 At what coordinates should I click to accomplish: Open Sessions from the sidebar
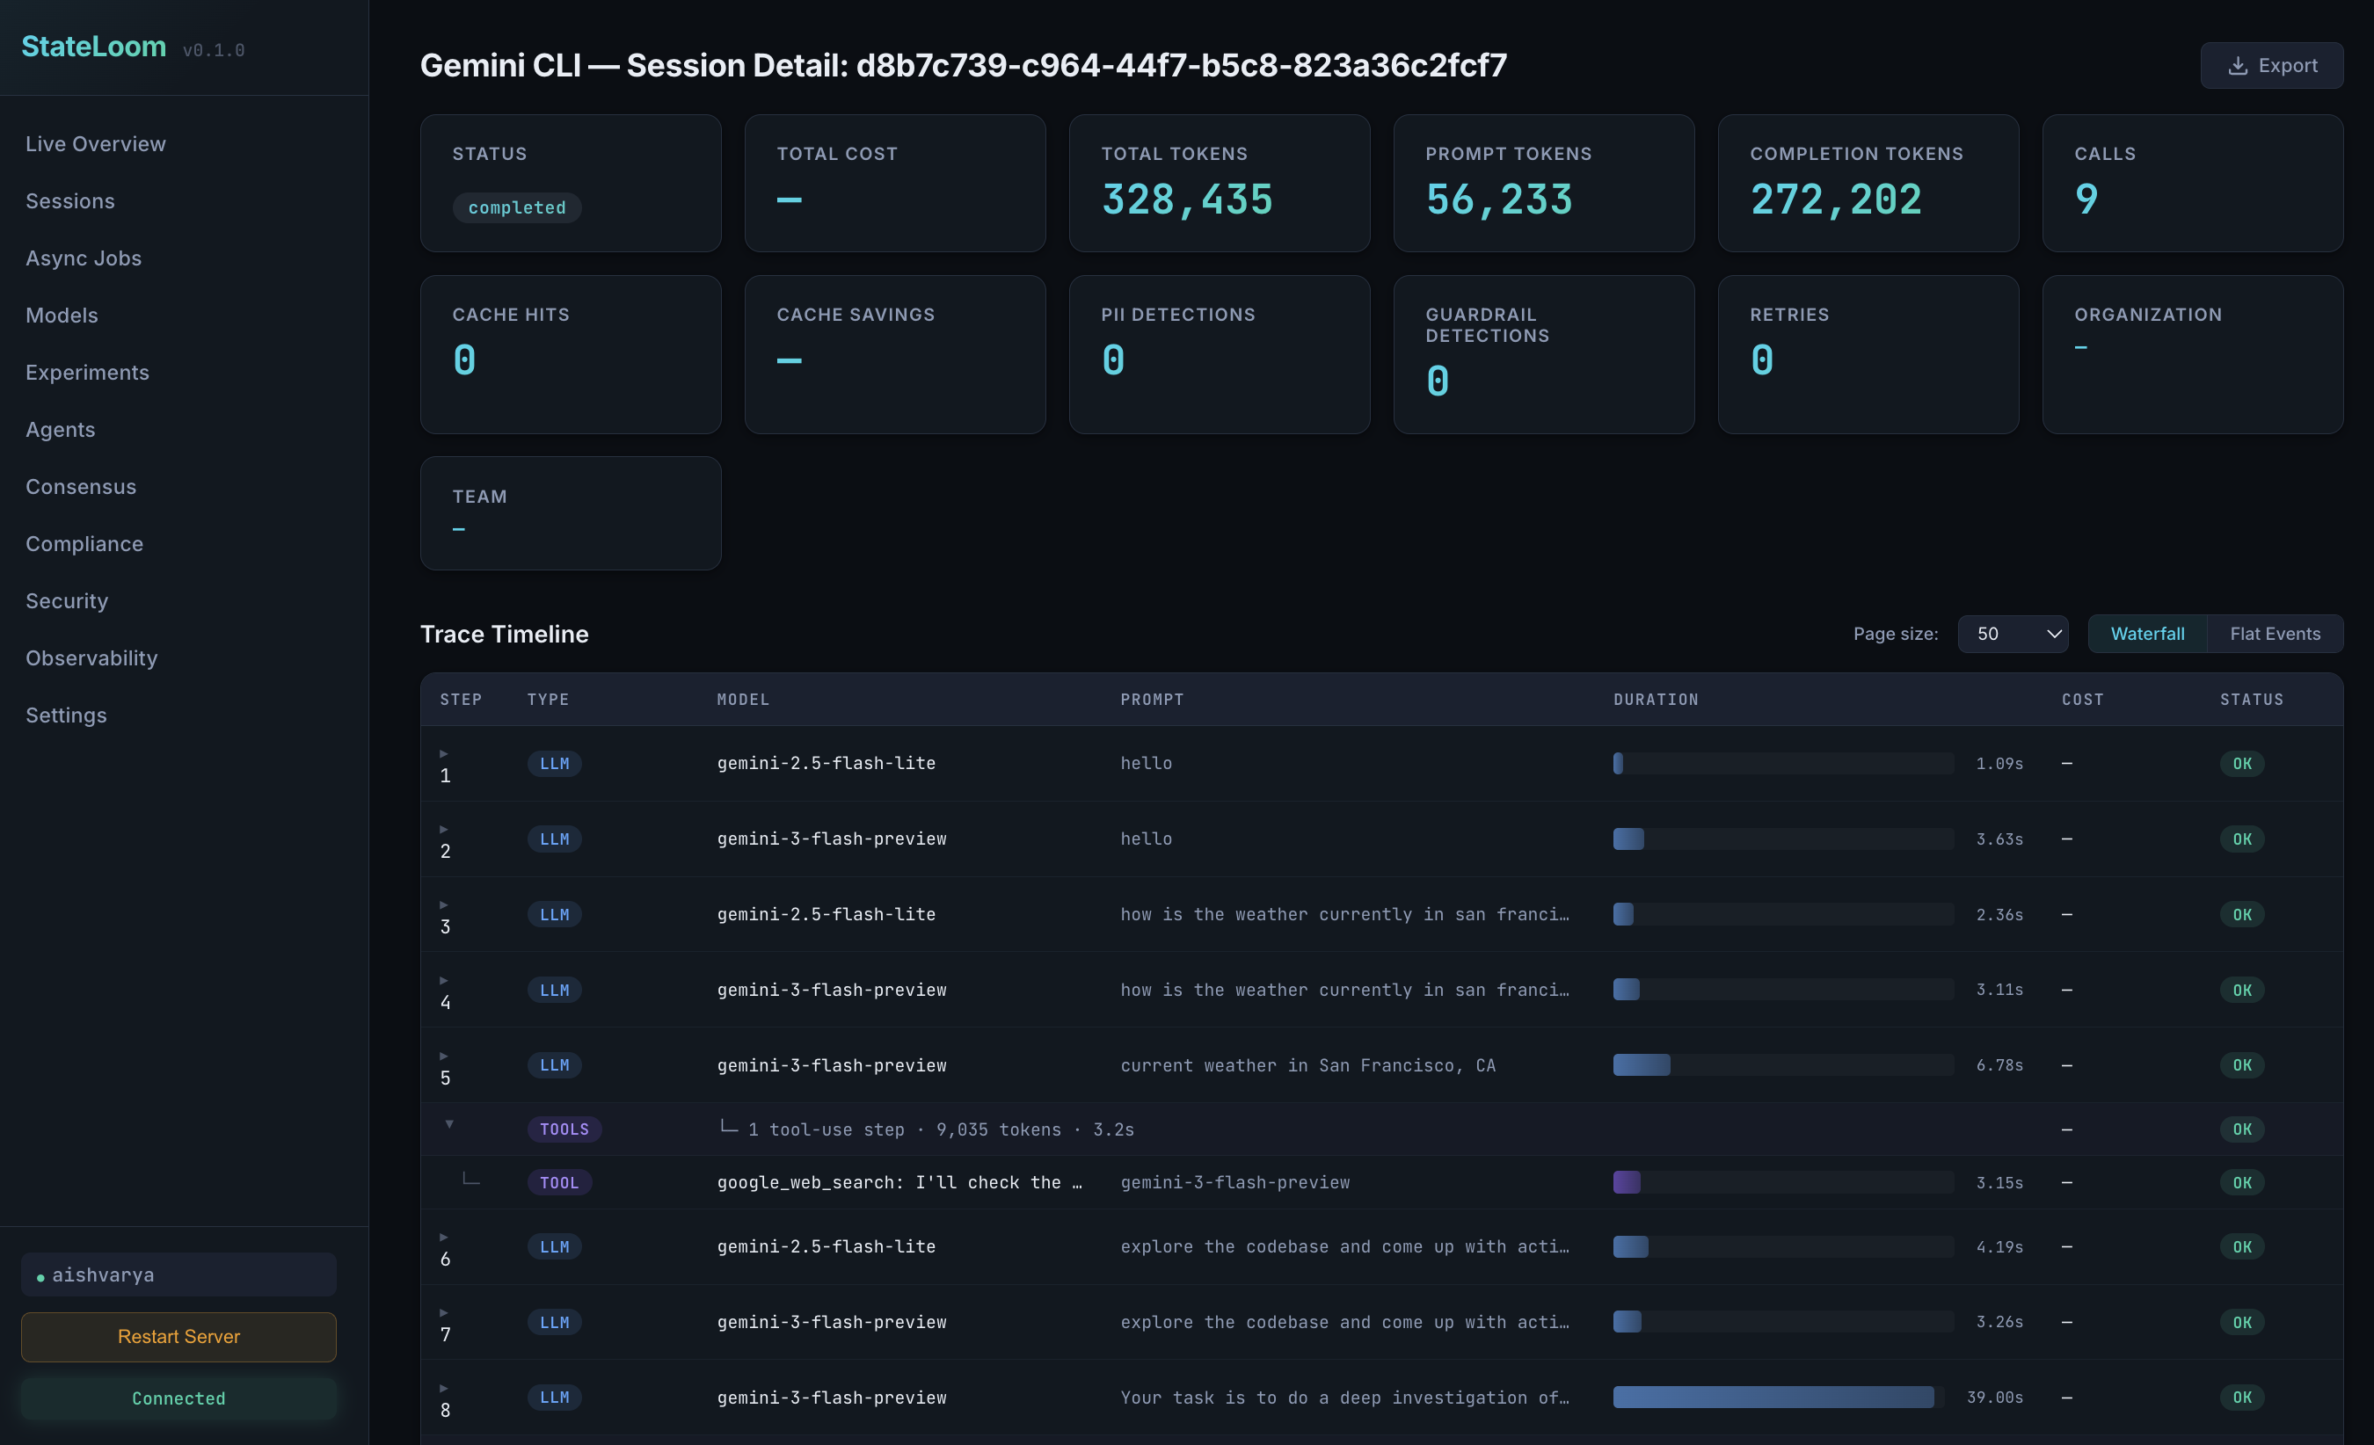tap(70, 200)
